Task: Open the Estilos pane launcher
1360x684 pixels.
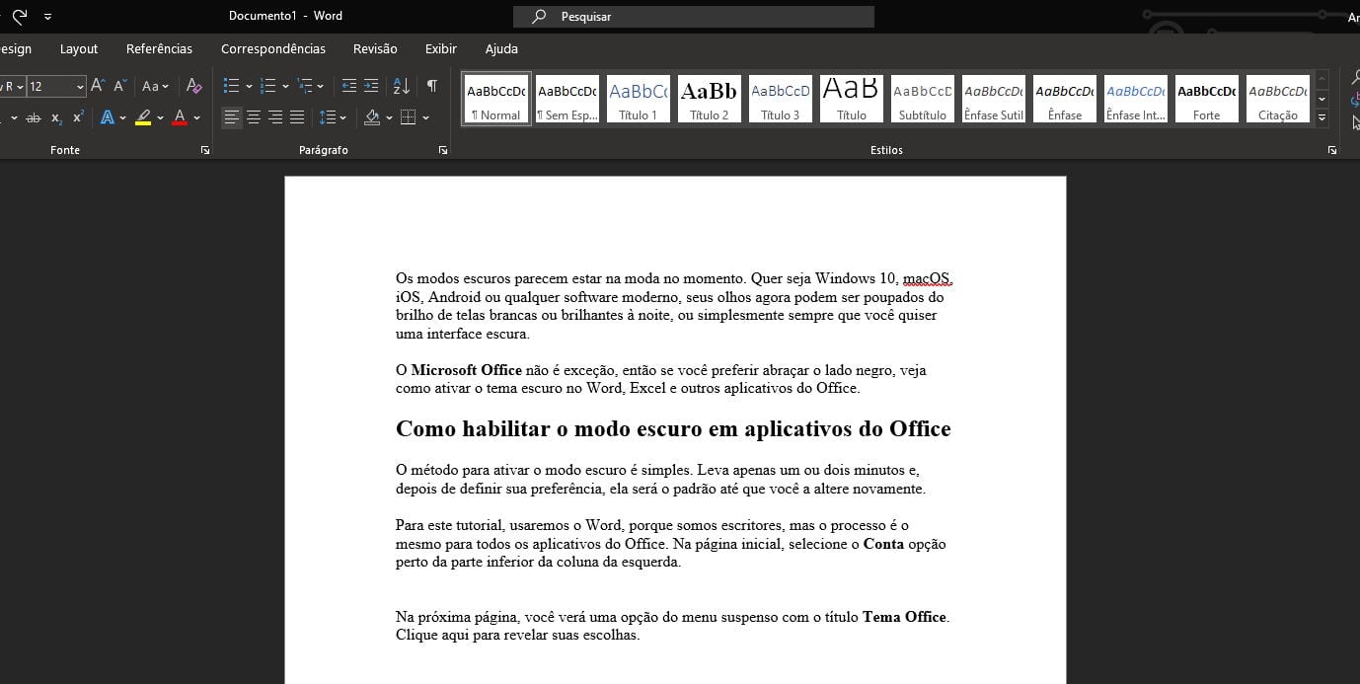Action: 1332,150
